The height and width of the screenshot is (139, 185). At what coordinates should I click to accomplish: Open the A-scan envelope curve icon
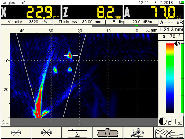169,132
